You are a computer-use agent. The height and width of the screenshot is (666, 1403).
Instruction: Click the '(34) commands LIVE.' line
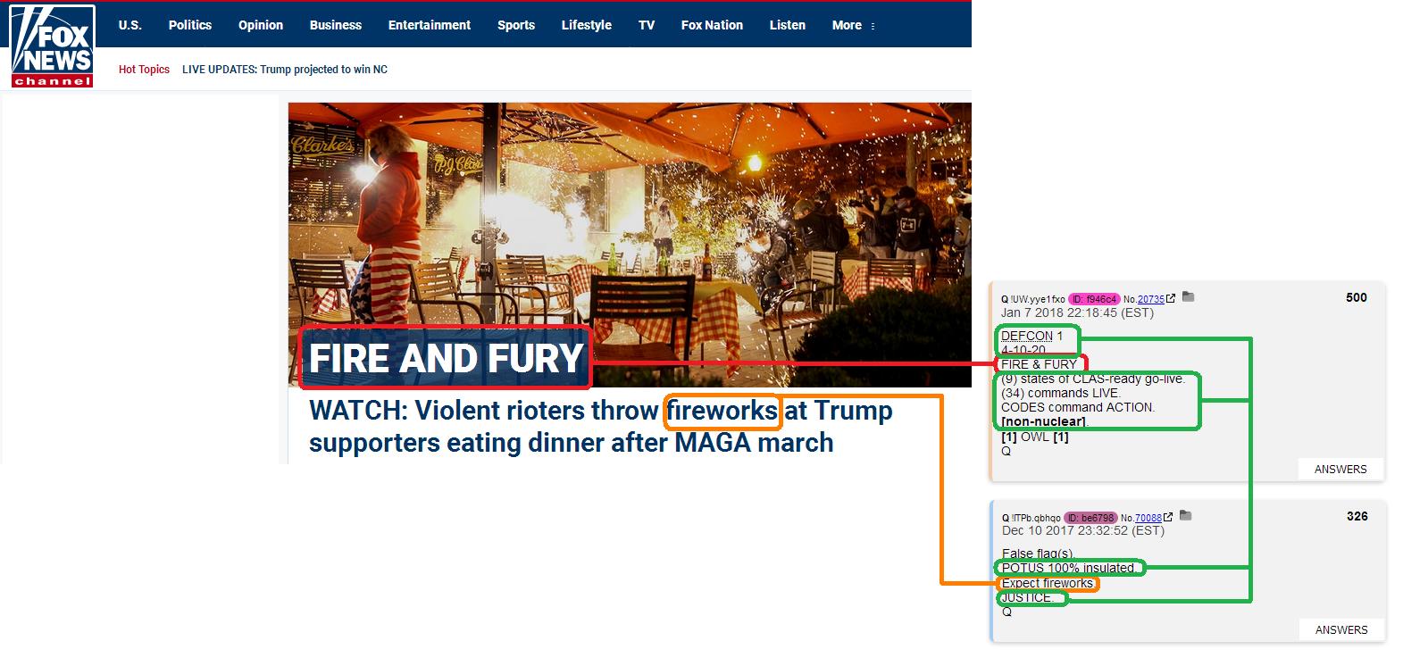[1060, 393]
